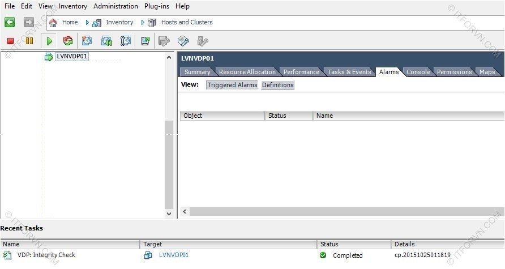
Task: Open the Snapshot Manager icon
Action: [x=126, y=41]
